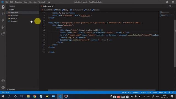Open the Search view in activity bar
The width and height of the screenshot is (176, 99).
(3, 14)
